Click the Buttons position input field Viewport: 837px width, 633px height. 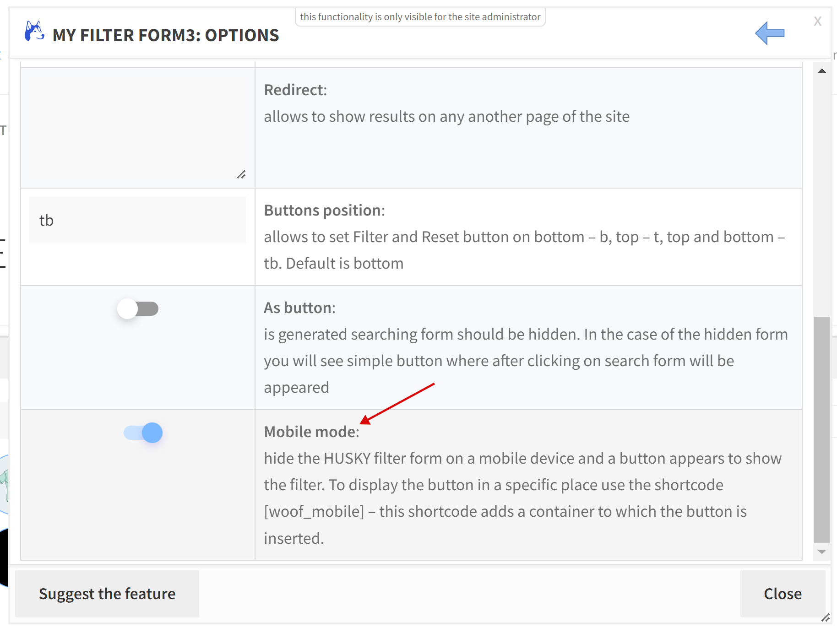pos(138,220)
